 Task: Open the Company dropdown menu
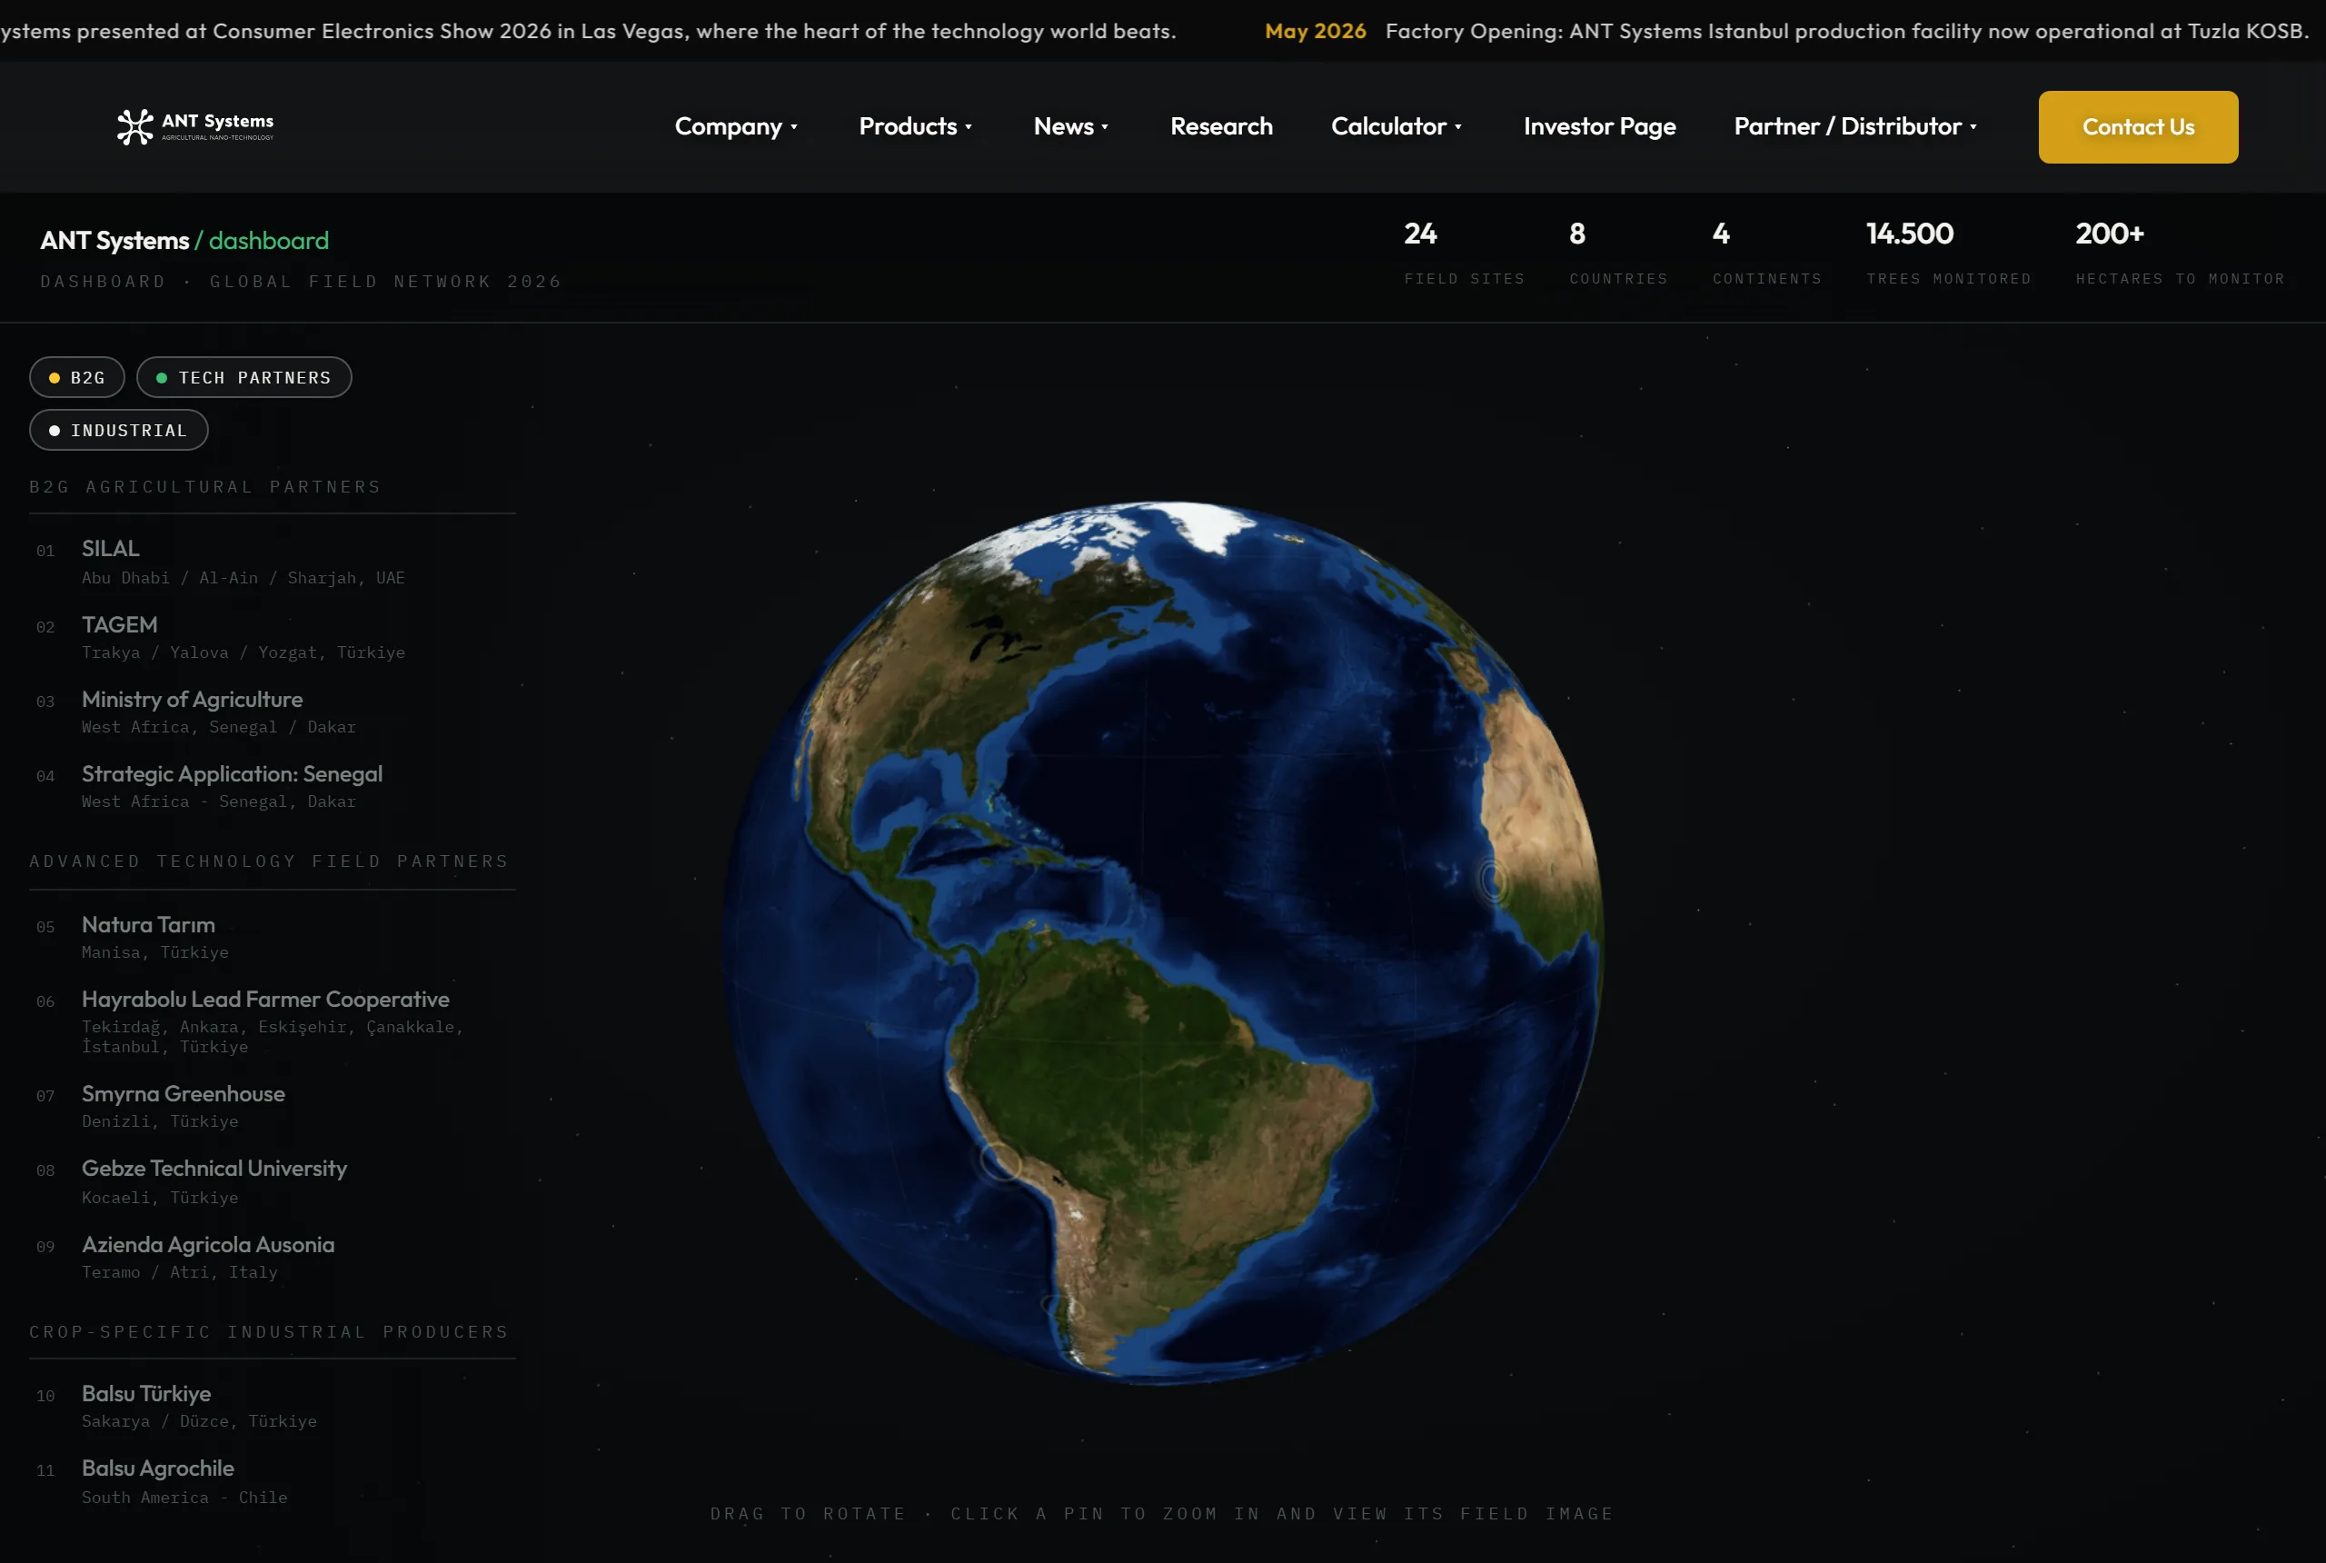737,126
